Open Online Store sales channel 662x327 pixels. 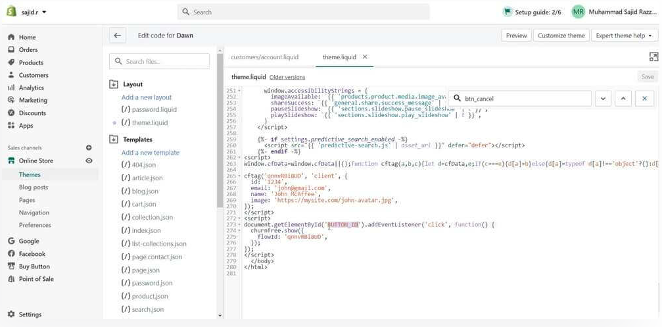36,161
